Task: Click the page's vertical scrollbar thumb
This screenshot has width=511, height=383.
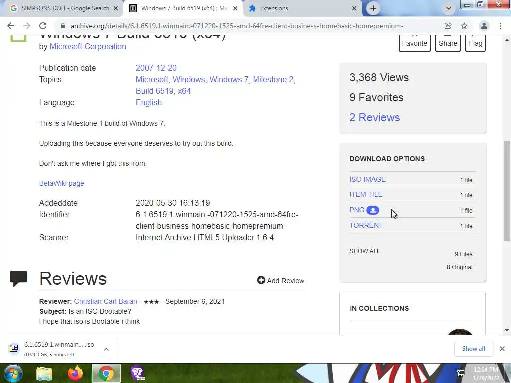Action: pos(507,191)
